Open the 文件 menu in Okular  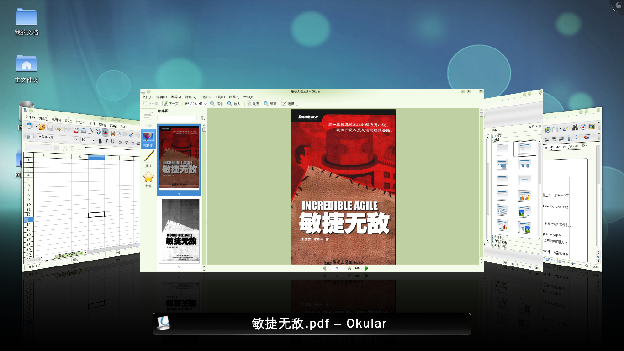coord(147,97)
